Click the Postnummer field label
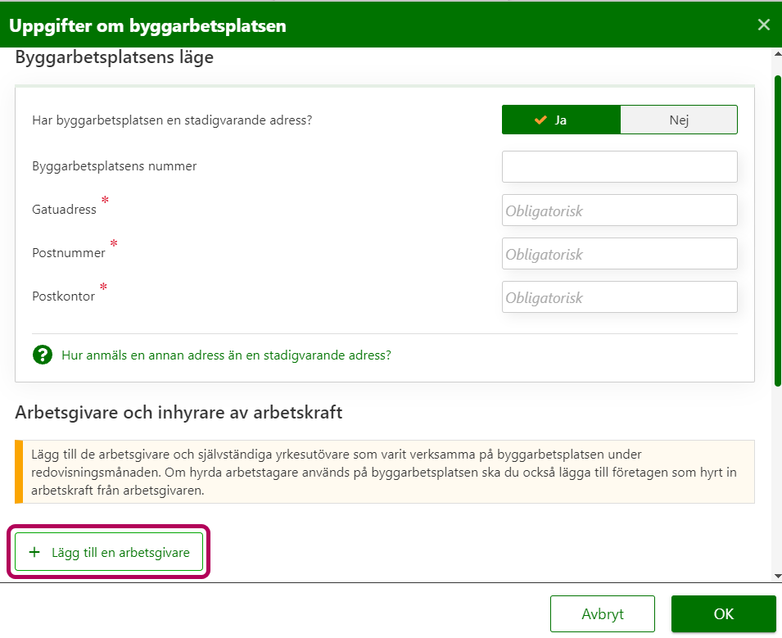Image resolution: width=782 pixels, height=638 pixels. click(x=69, y=253)
